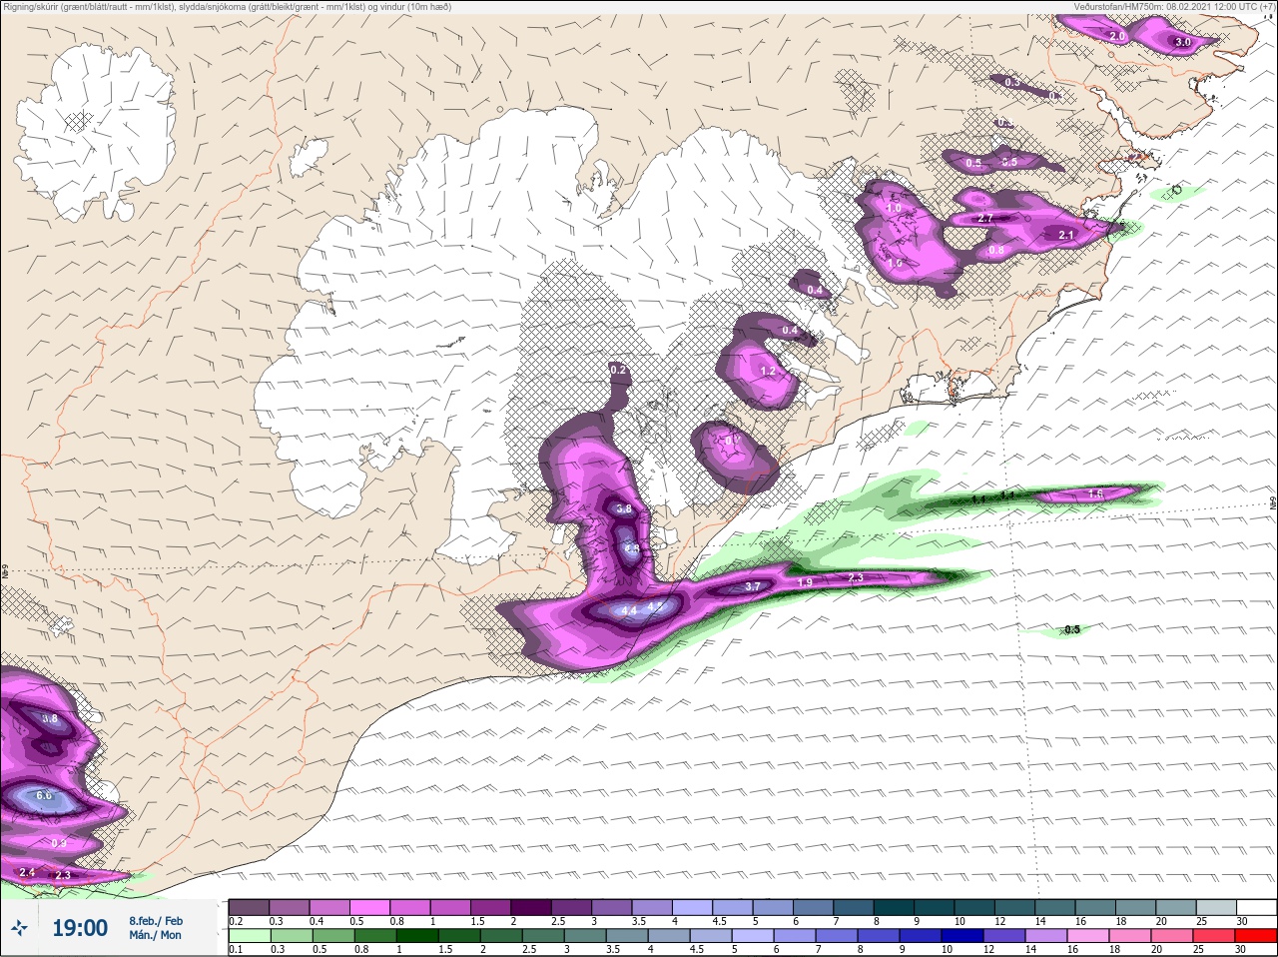1278x957 pixels.
Task: Select the dark purple 2 swatch, upper legend row
Action: click(531, 907)
